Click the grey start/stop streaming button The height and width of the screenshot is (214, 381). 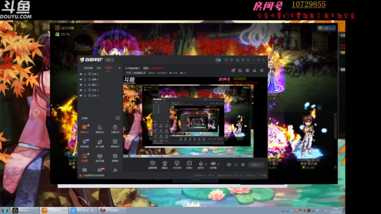(256, 165)
